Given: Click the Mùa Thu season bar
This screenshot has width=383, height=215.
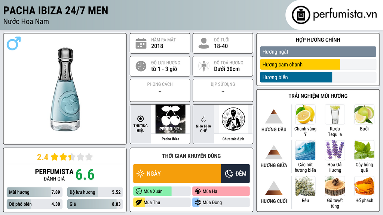Looking at the screenshot, I should 162,203.
